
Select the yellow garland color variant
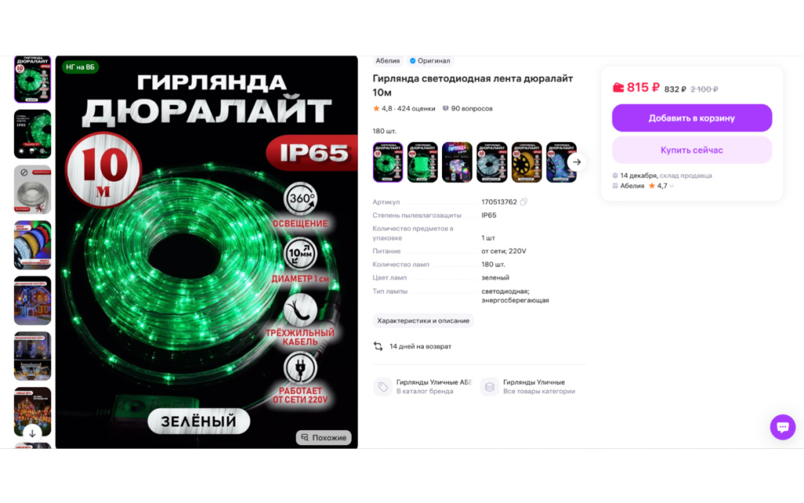[527, 162]
